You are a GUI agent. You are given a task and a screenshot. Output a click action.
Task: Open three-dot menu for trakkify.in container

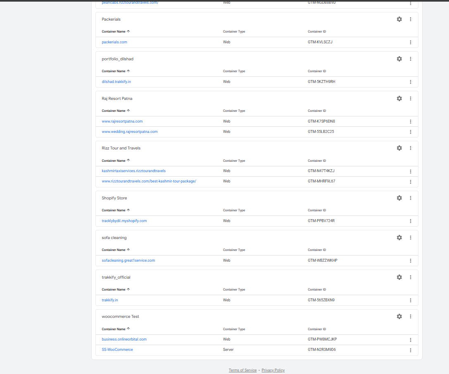click(410, 301)
